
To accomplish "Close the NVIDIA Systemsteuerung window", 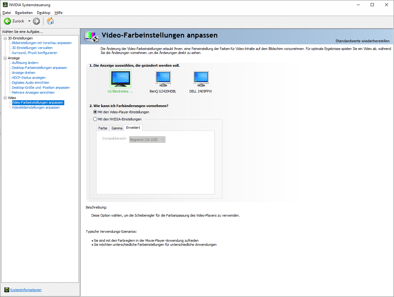I will point(387,5).
